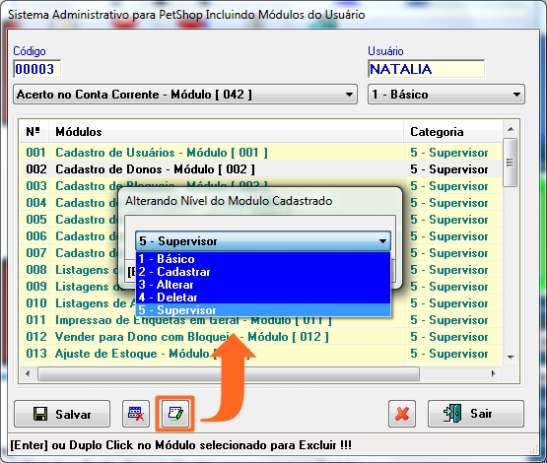Image resolution: width=547 pixels, height=463 pixels.
Task: Click the Usuário NATALIA field
Action: click(x=426, y=69)
